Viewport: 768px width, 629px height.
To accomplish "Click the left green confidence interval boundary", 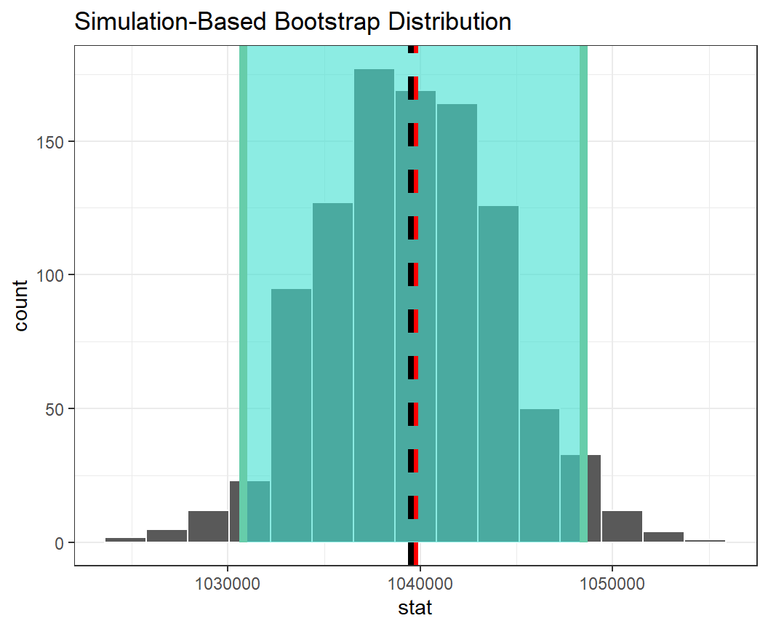I will point(244,291).
